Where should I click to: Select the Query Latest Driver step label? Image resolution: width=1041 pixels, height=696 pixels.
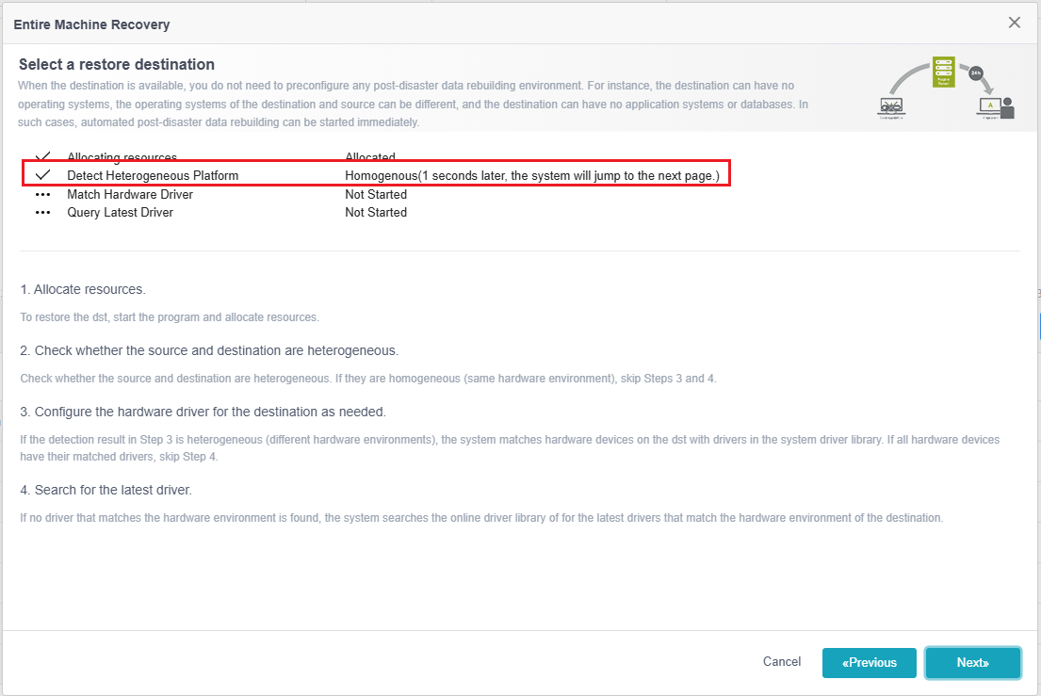click(121, 212)
